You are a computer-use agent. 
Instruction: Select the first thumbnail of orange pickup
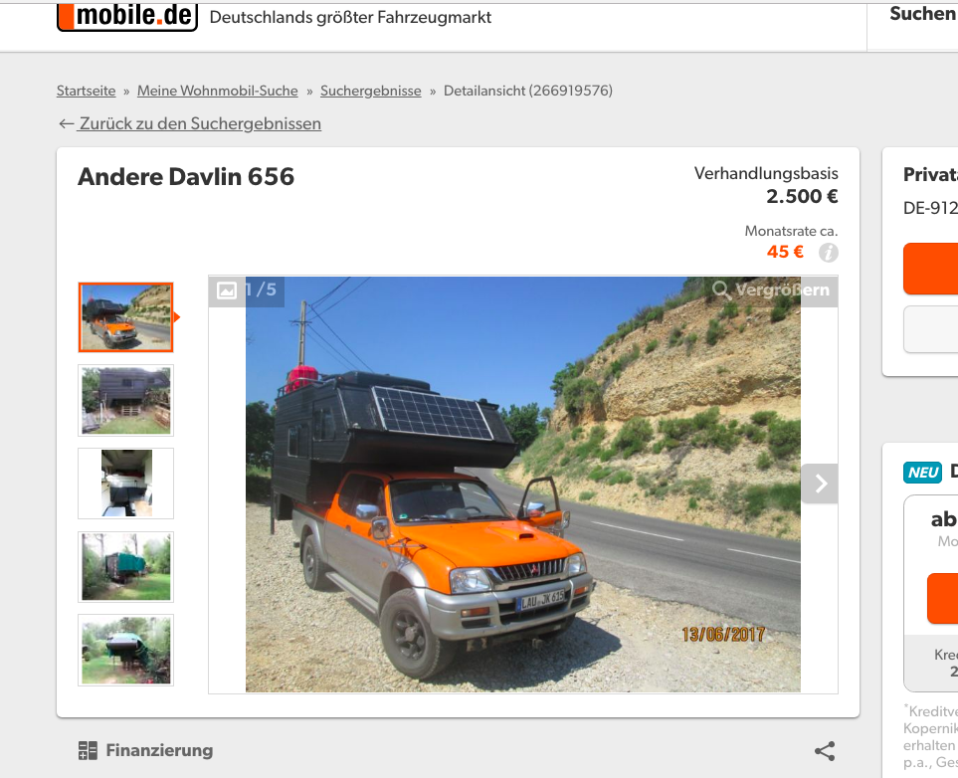126,317
